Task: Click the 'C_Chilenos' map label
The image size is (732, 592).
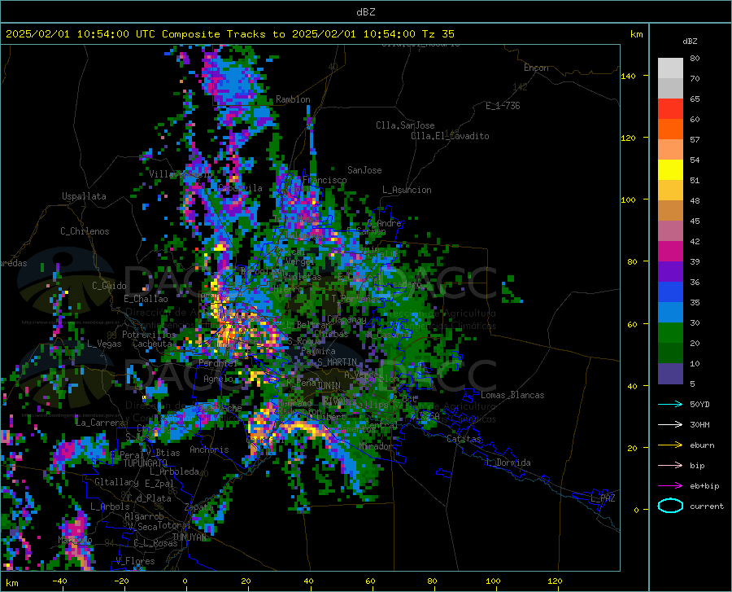Action: [x=85, y=231]
